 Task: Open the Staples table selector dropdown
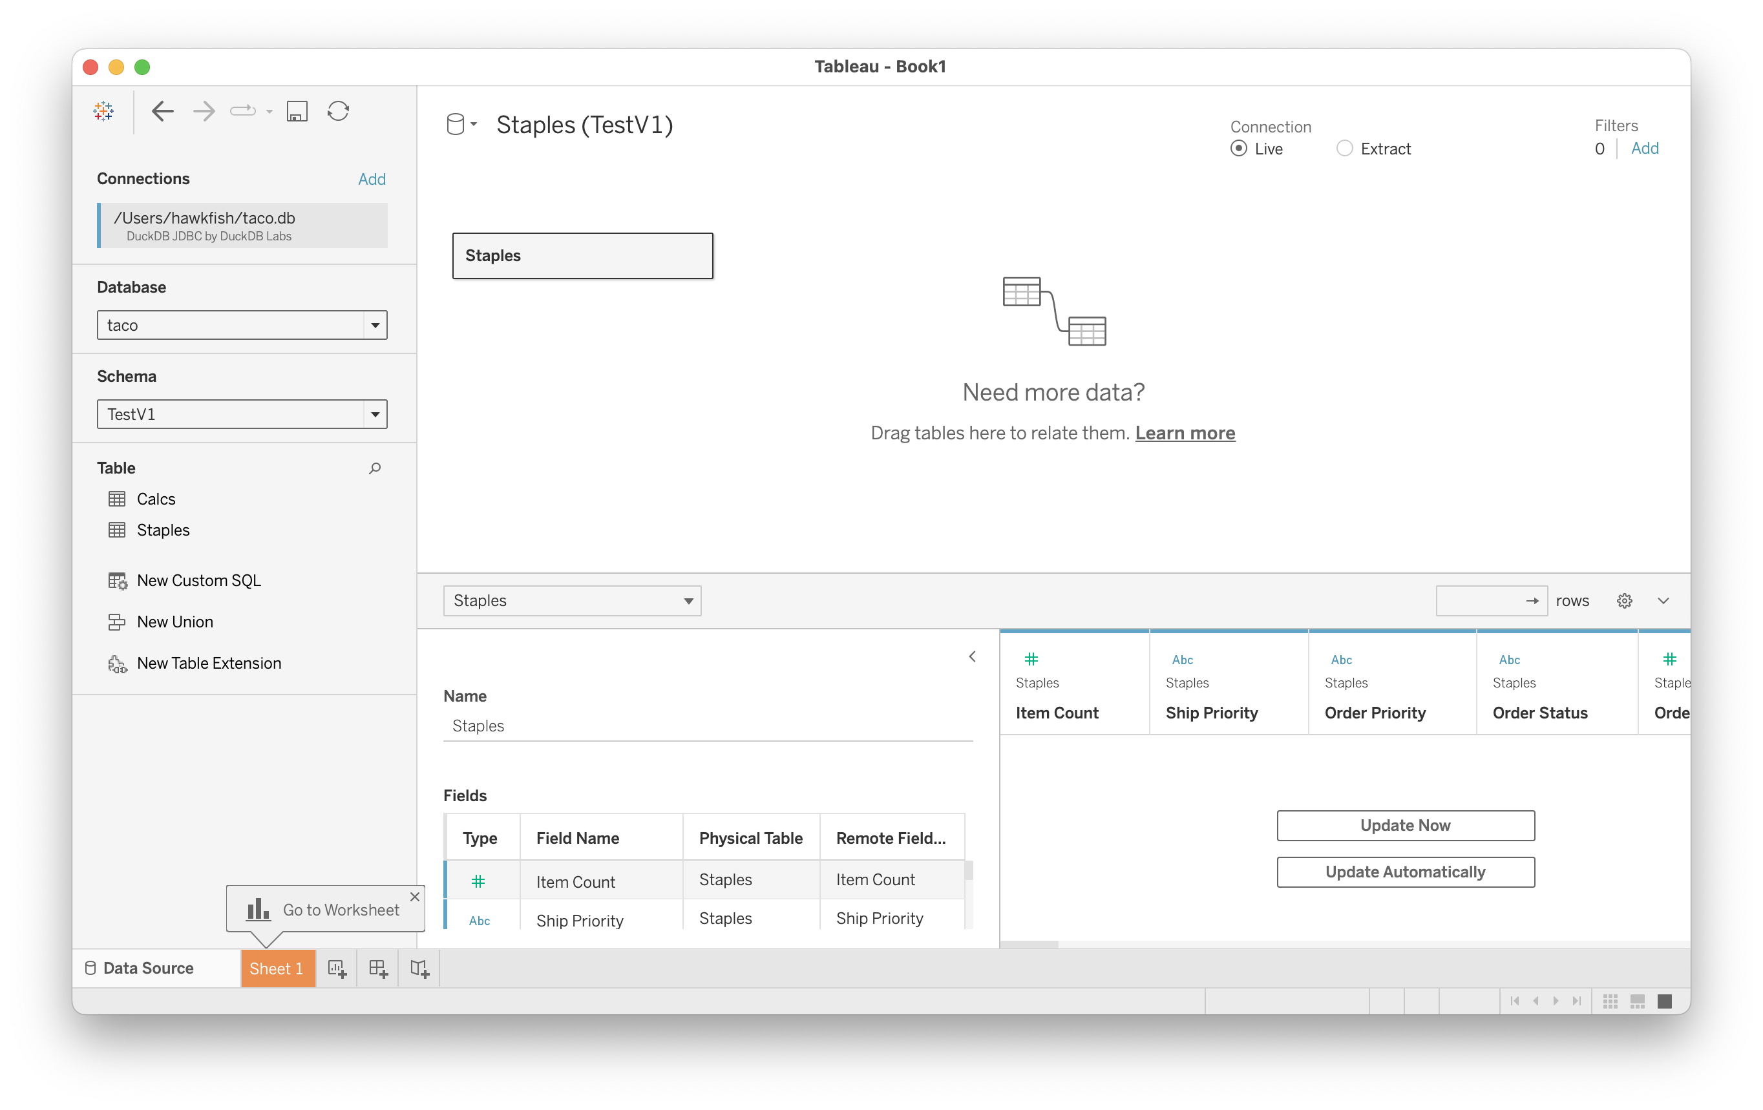pos(572,600)
